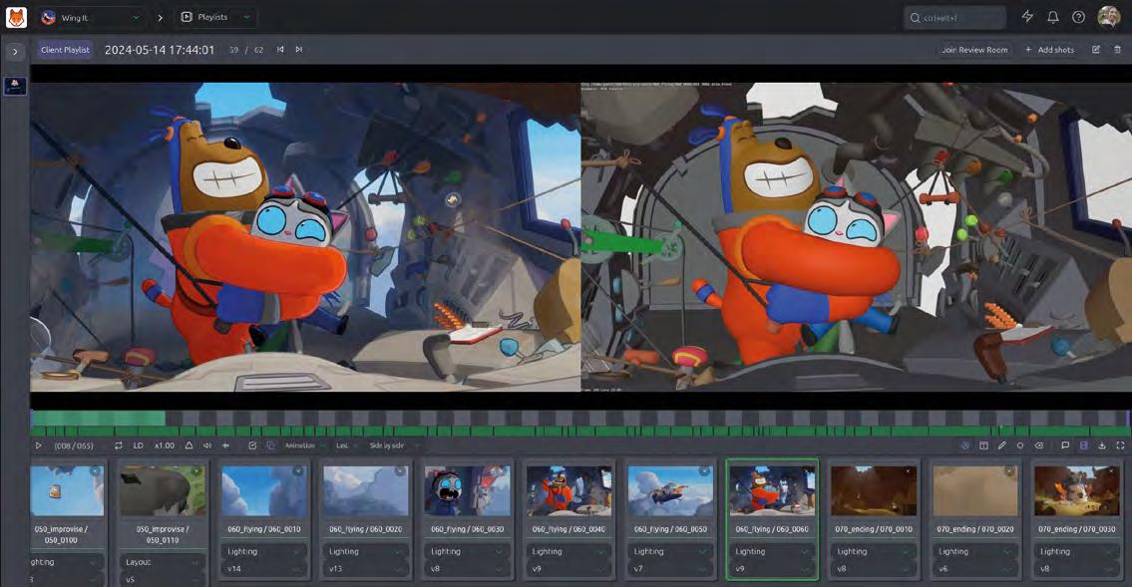1132x587 pixels.
Task: Click the (008 / 055) frame counter
Action: pyautogui.click(x=74, y=445)
